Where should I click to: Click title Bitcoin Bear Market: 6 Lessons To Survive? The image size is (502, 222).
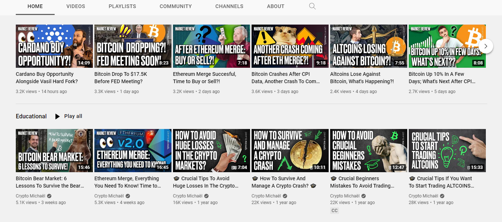[50, 182]
